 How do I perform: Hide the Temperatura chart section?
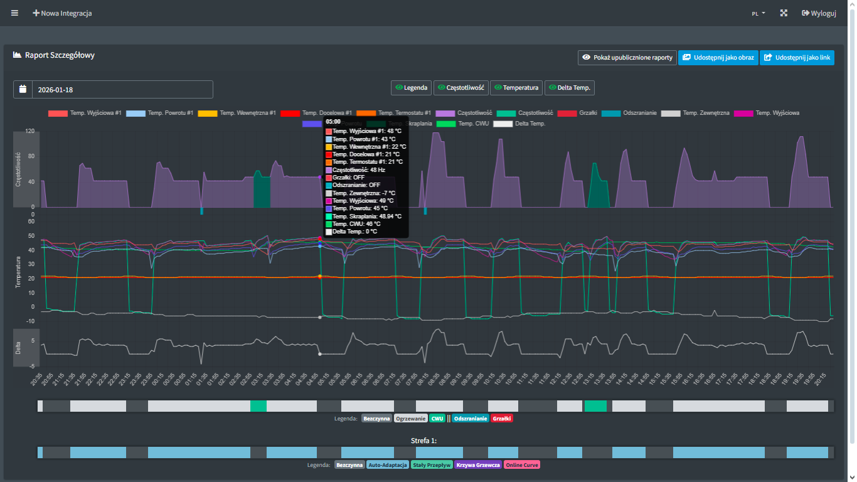pyautogui.click(x=516, y=88)
